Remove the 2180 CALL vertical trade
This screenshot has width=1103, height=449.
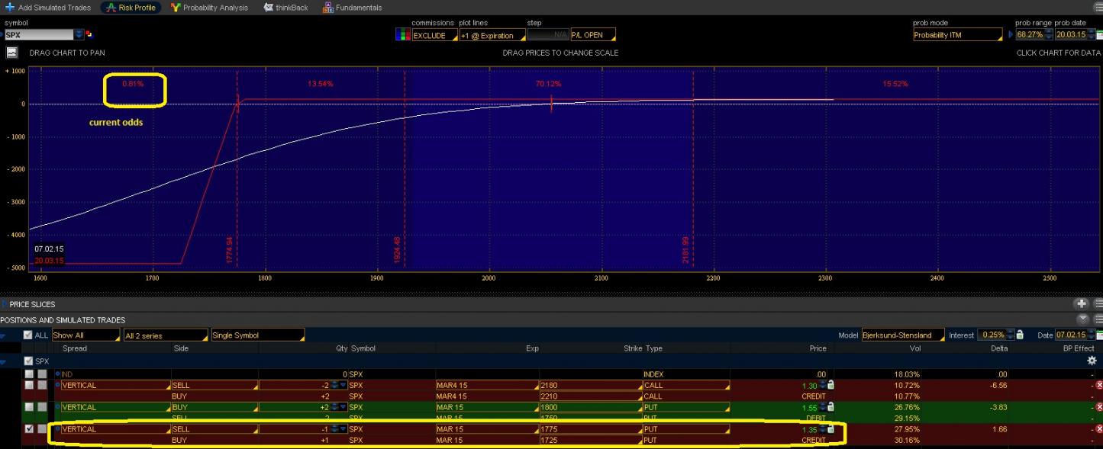pyautogui.click(x=1099, y=385)
